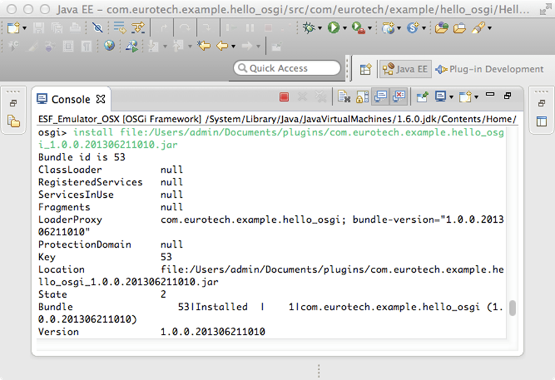Image resolution: width=555 pixels, height=380 pixels.
Task: Open the New Servlet dropdown arrow
Action: (x=424, y=28)
